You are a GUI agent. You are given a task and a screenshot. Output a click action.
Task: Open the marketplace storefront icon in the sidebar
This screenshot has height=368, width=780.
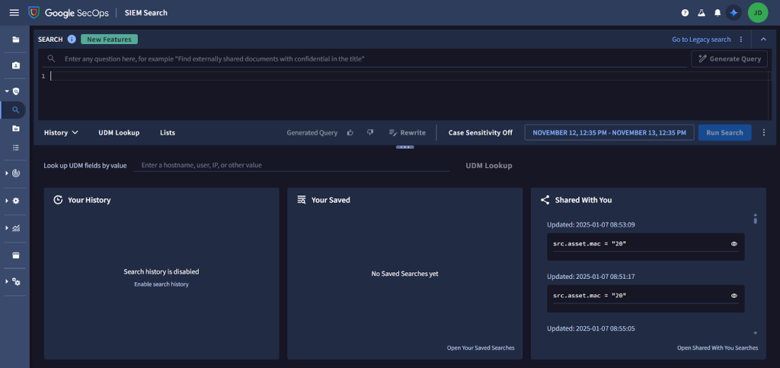click(16, 255)
